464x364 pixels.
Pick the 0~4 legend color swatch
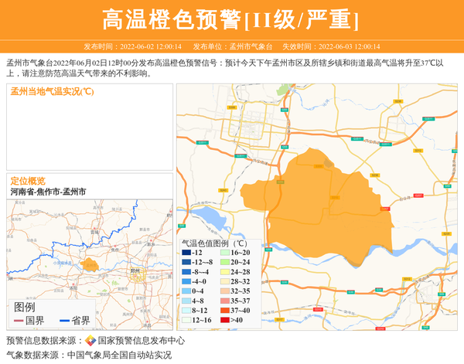point(186,291)
